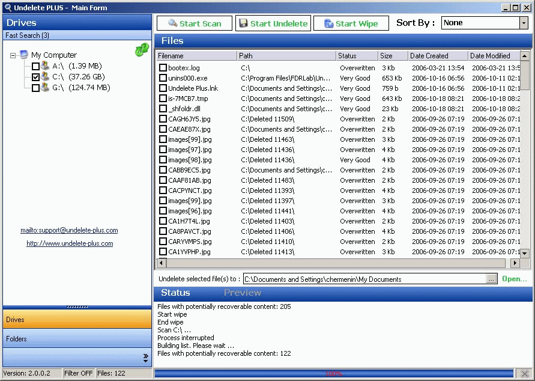Tick checkbox for bootex.log
Viewport: 535px width, 381px height.
pyautogui.click(x=163, y=67)
